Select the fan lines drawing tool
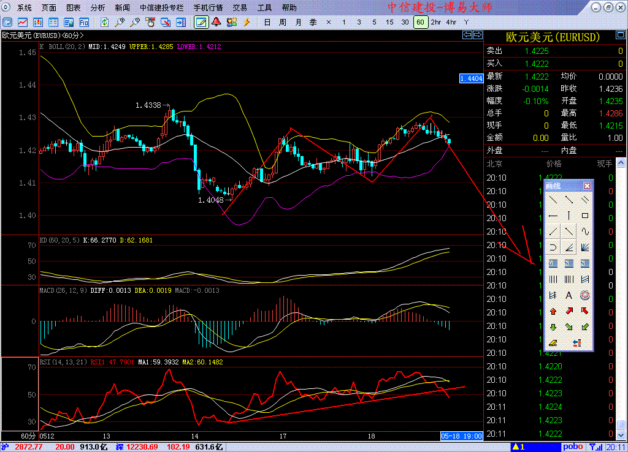This screenshot has width=628, height=452. (584, 247)
